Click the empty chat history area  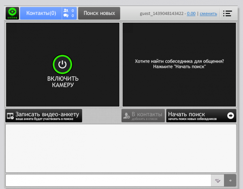[121, 148]
